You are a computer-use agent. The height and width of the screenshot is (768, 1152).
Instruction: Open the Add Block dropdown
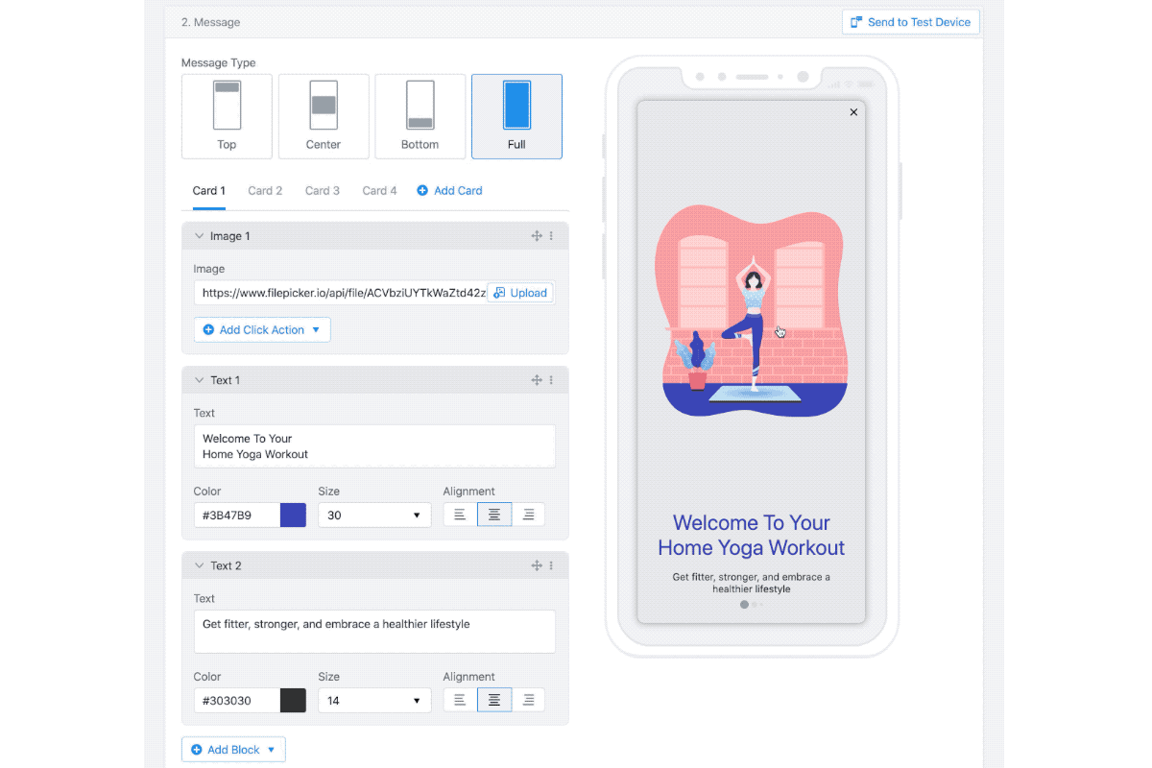[233, 750]
